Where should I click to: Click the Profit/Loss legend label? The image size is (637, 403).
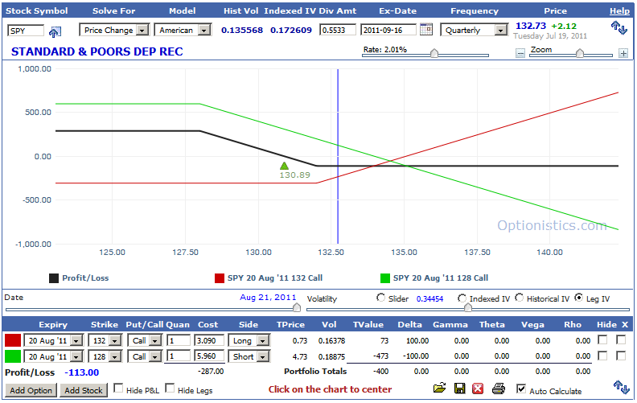click(85, 278)
